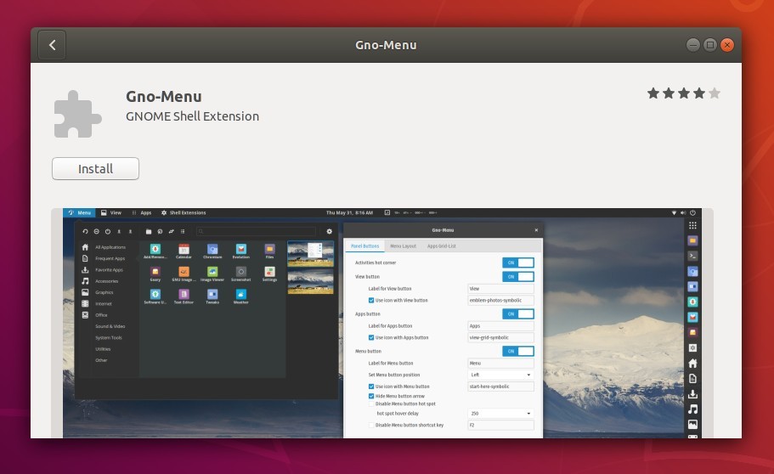
Task: Toggle Activities hot corner switch
Action: 517,262
